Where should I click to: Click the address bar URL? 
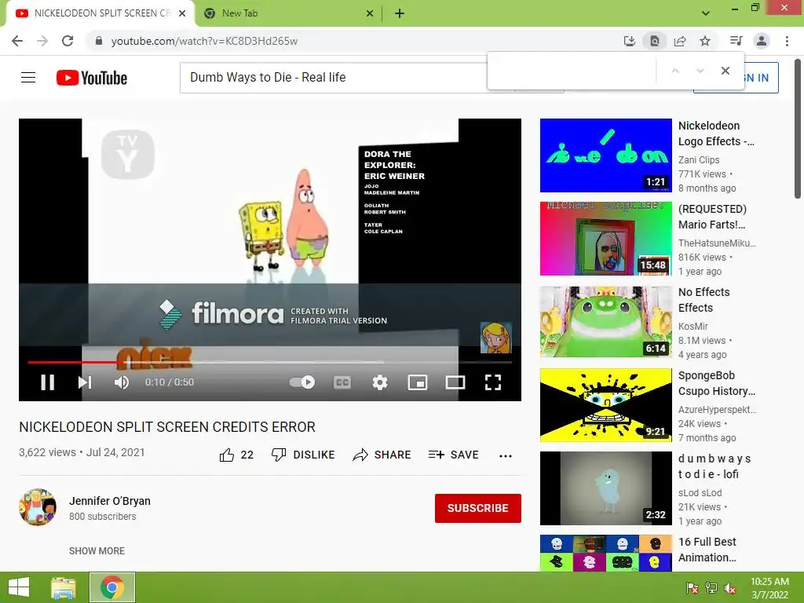coord(204,41)
